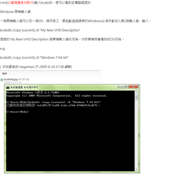Image resolution: width=189 pixels, height=177 pixels.
Task: Click the scroll down arrow in the command prompt
Action: (x=137, y=169)
